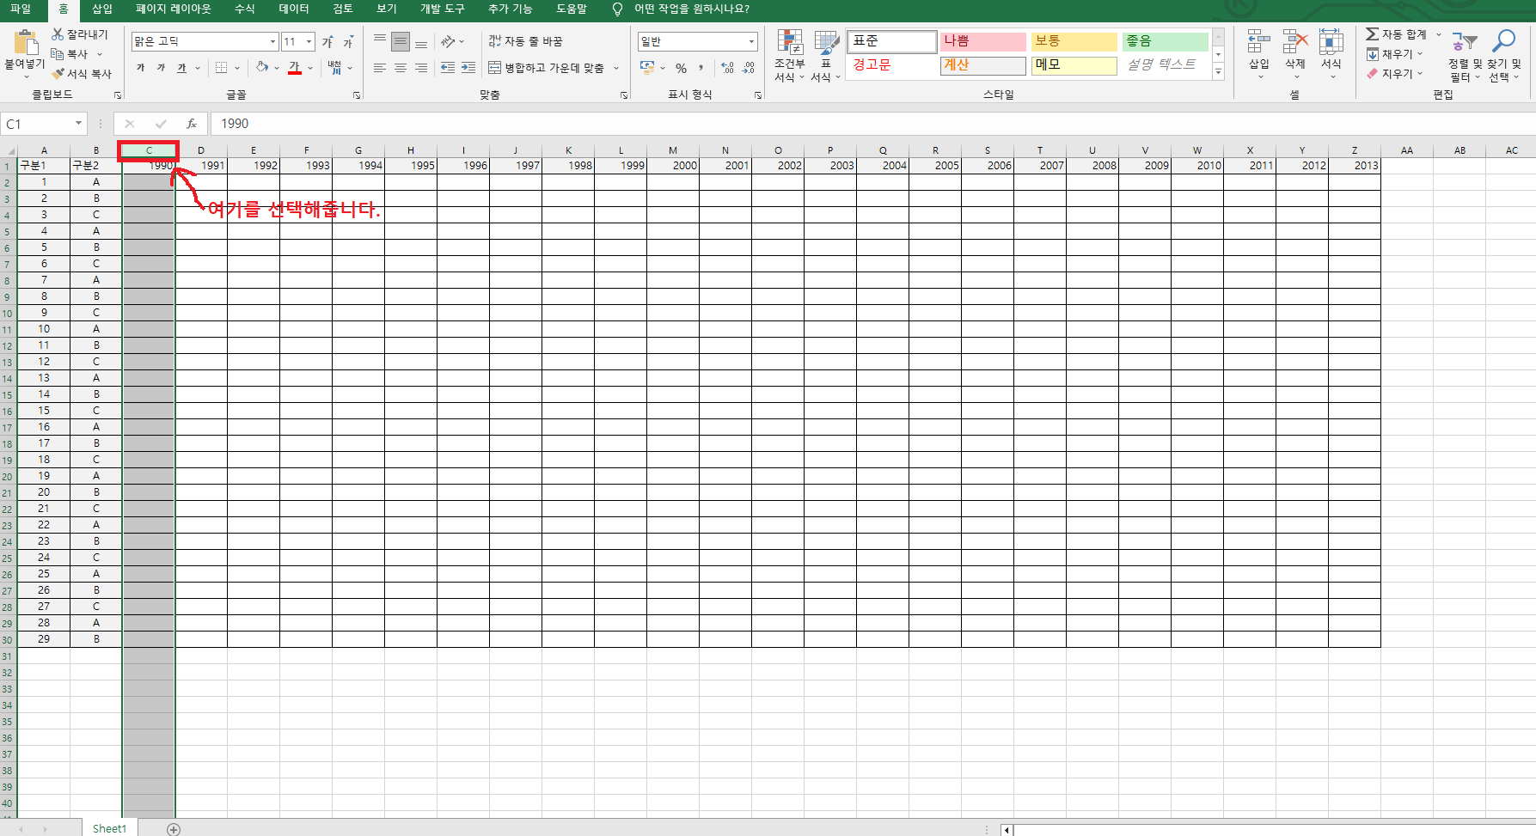Screen dimensions: 1536x836
Task: Open the font name dropdown 맑은 고딕
Action: tap(273, 41)
